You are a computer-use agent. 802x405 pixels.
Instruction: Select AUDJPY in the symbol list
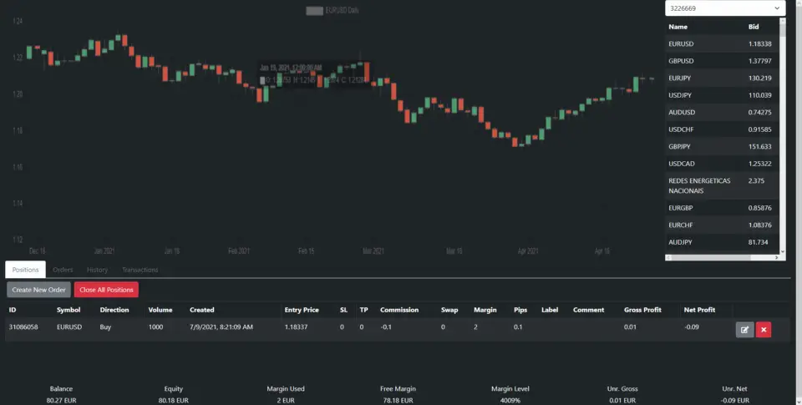point(722,242)
